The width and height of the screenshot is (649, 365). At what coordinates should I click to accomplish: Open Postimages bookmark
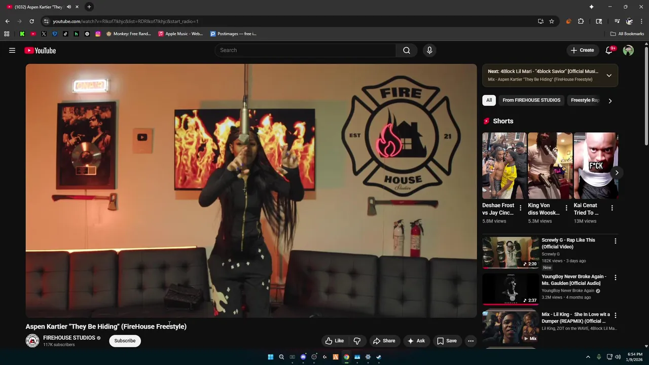coord(233,34)
